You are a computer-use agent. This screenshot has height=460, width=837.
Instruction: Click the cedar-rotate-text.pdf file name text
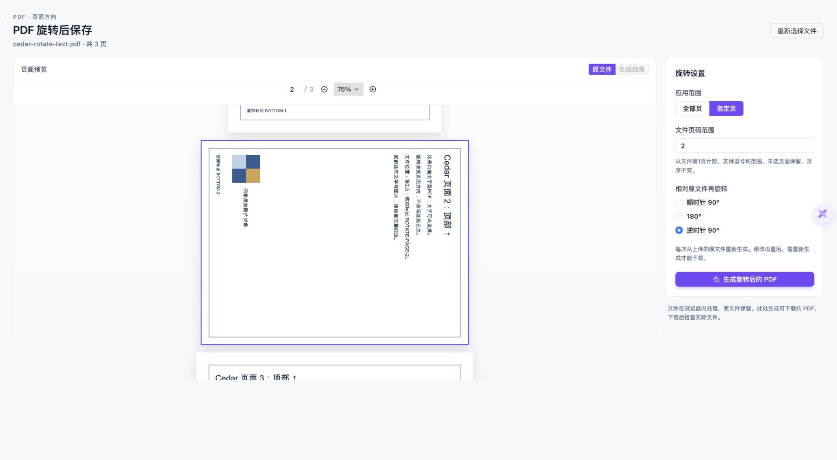tap(47, 44)
